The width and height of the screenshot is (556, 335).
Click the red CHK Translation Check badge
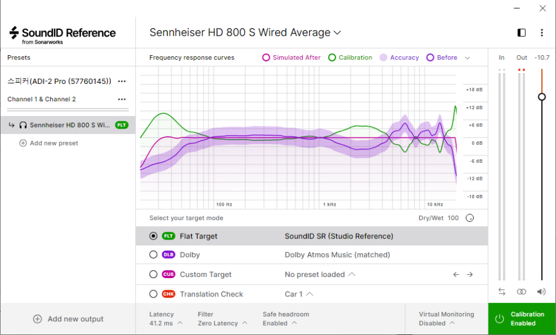click(x=169, y=294)
